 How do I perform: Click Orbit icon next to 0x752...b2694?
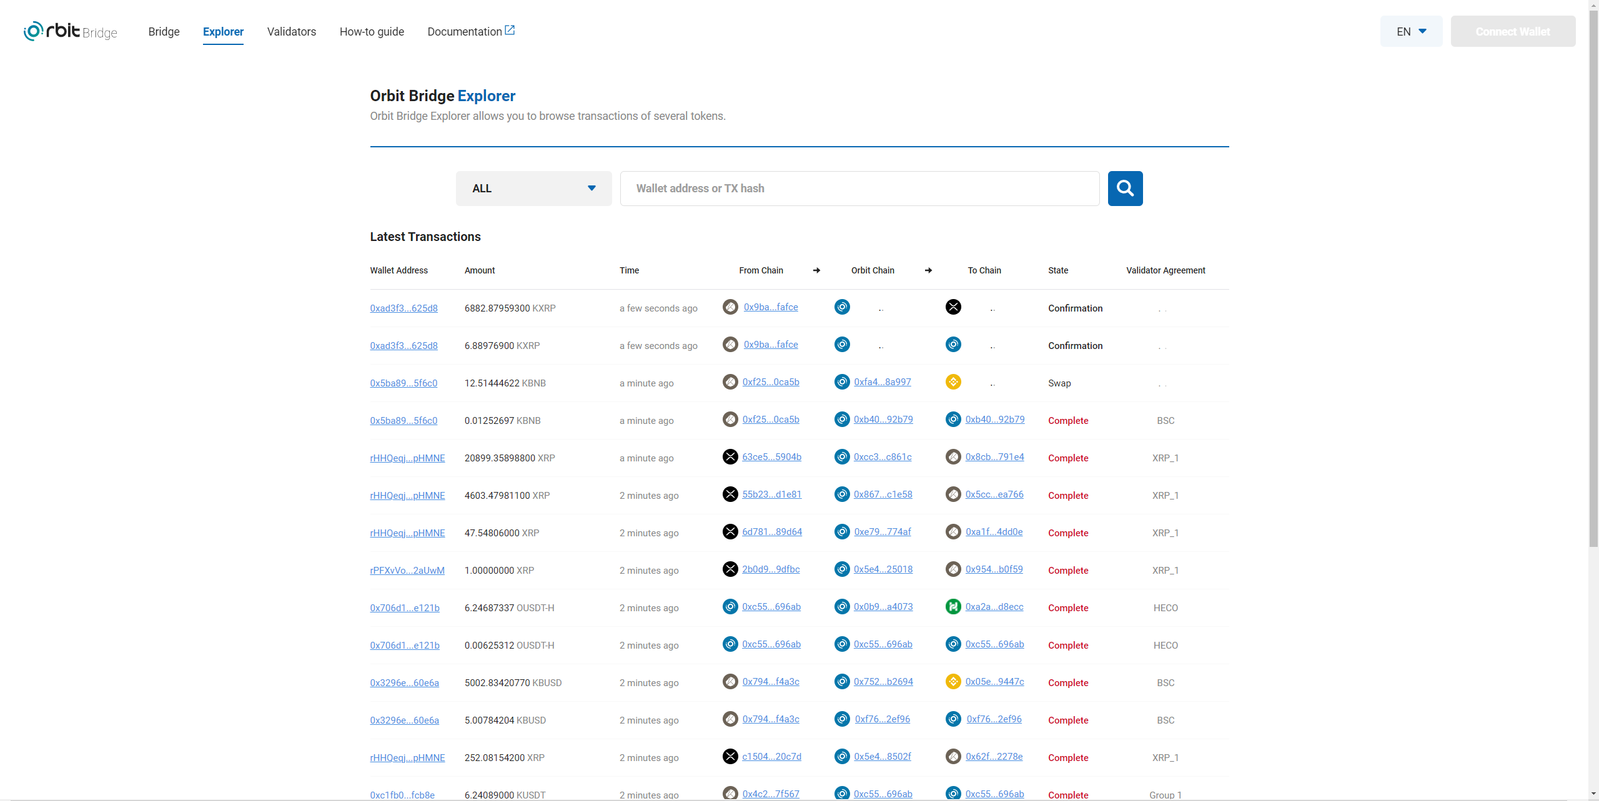coord(842,682)
